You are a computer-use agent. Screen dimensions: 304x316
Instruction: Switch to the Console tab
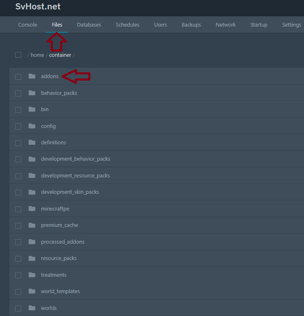28,25
